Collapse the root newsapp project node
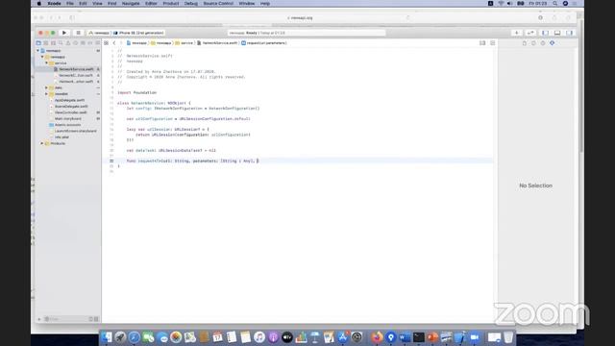 click(38, 51)
